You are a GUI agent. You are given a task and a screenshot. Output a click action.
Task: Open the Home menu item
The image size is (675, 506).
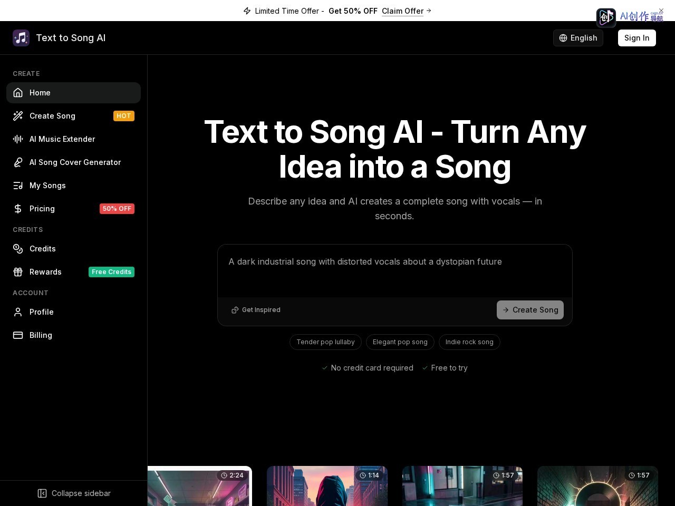73,93
